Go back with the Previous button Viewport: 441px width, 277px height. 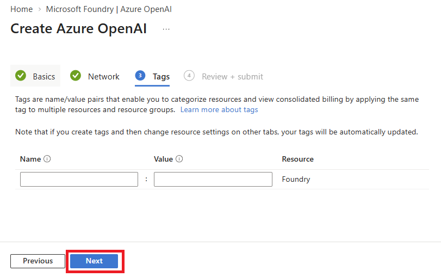pyautogui.click(x=38, y=261)
